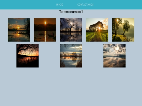Open the bare tree reflection photo
142x106 pixels.
point(71,30)
